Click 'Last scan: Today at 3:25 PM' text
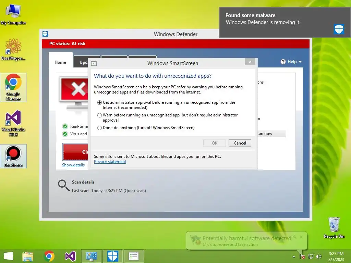Screen dimensions: 351x263 (109, 191)
